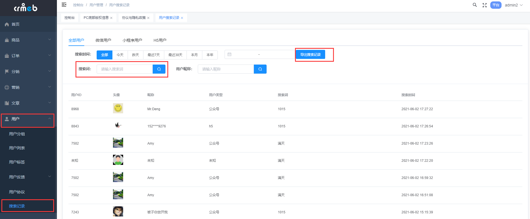530x219 pixels.
Task: Click 导出搜索记录 button
Action: tap(311, 54)
